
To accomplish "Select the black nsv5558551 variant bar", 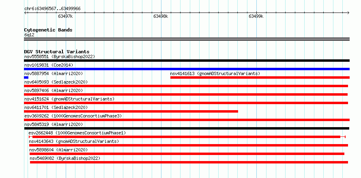I will (187, 61).
